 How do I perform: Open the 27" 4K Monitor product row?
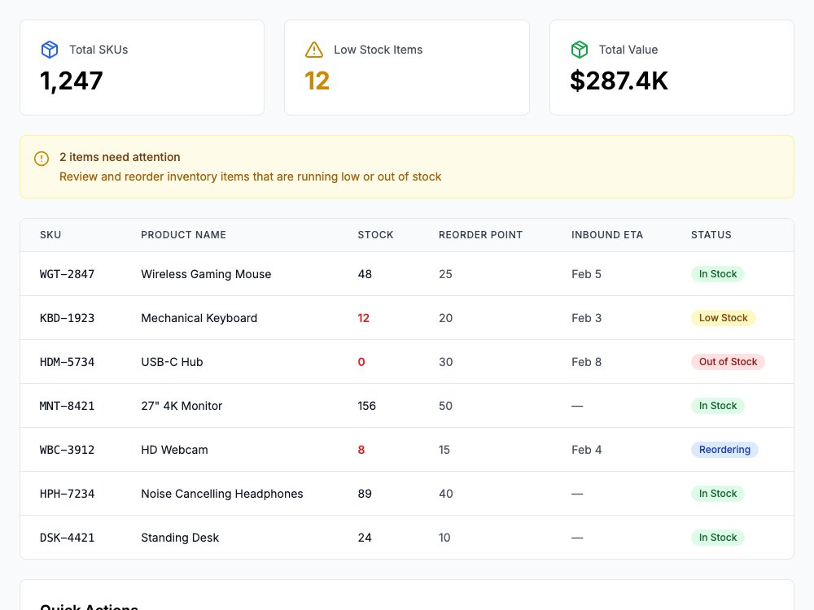407,406
